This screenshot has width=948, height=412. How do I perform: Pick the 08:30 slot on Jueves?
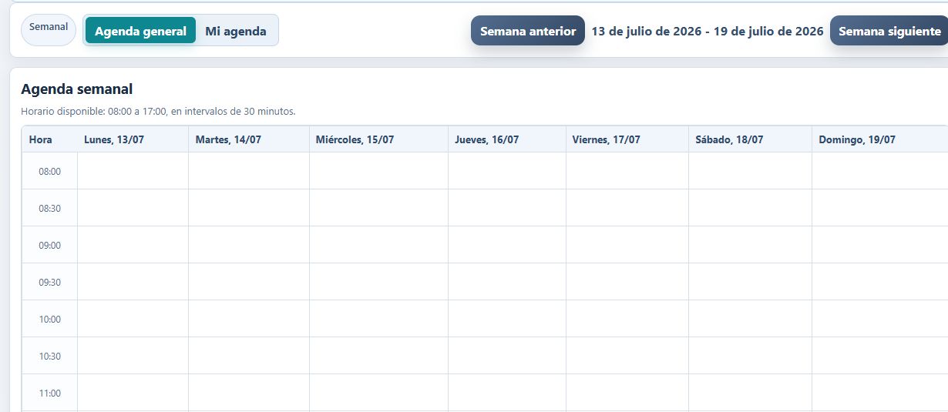[x=507, y=208]
